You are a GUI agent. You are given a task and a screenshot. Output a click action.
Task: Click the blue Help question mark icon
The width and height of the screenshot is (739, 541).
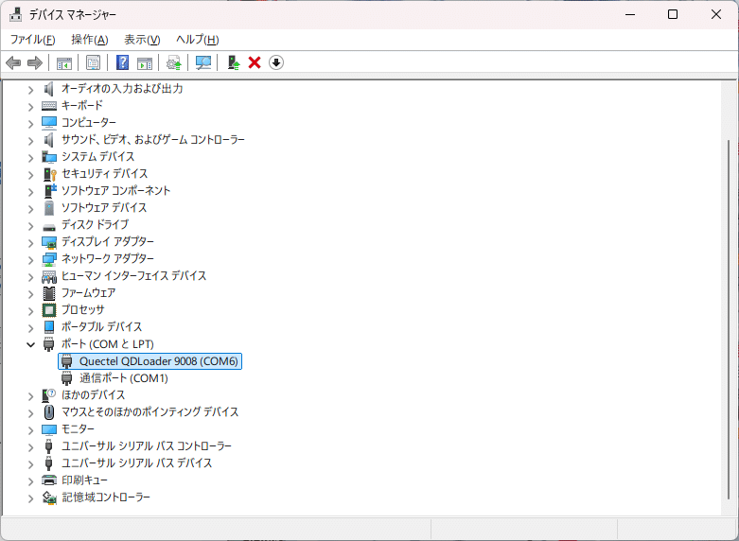pos(123,62)
